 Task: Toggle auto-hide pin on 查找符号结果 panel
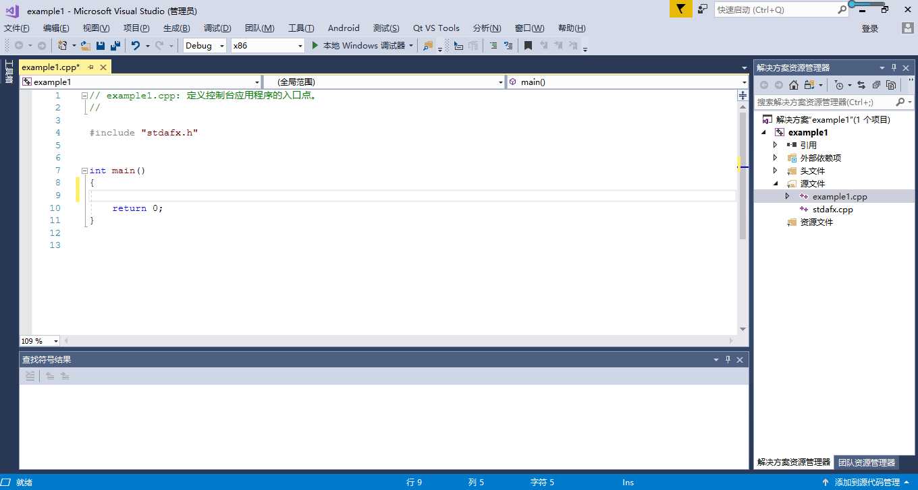(728, 360)
